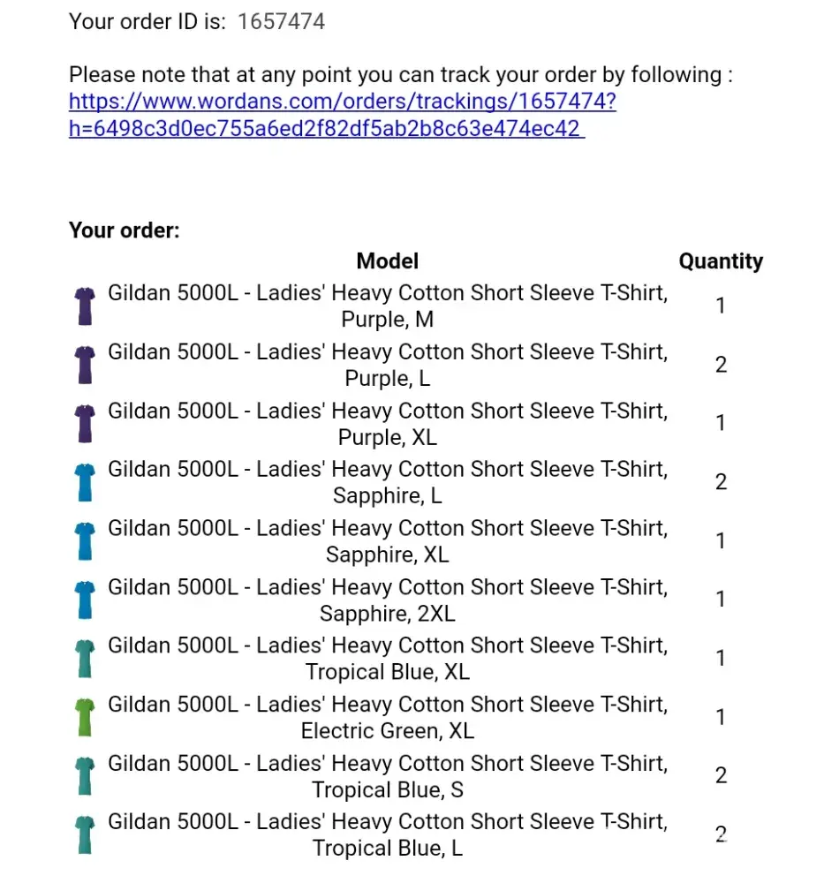Click the Tropical Blue, S shirt thumbnail

85,775
